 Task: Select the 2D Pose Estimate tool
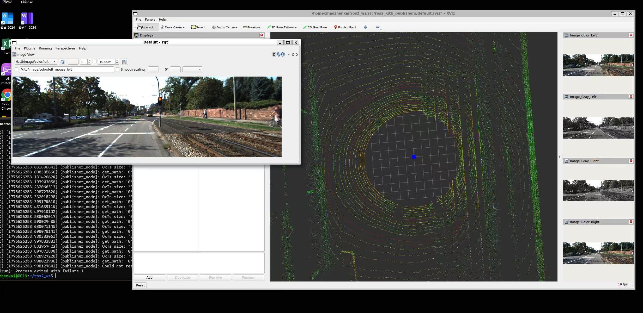coord(282,27)
